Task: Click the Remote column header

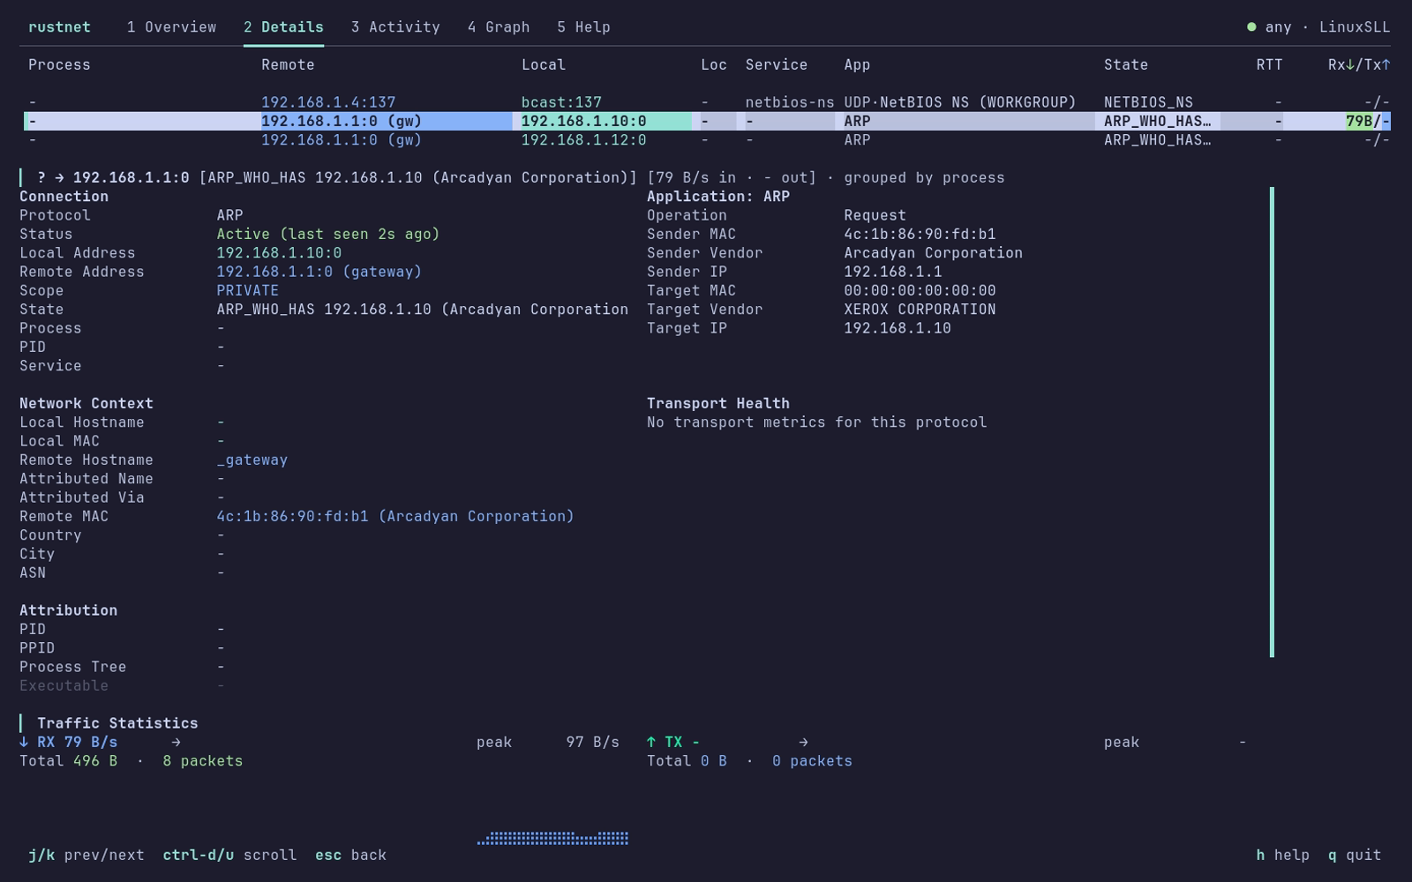Action: tap(288, 64)
